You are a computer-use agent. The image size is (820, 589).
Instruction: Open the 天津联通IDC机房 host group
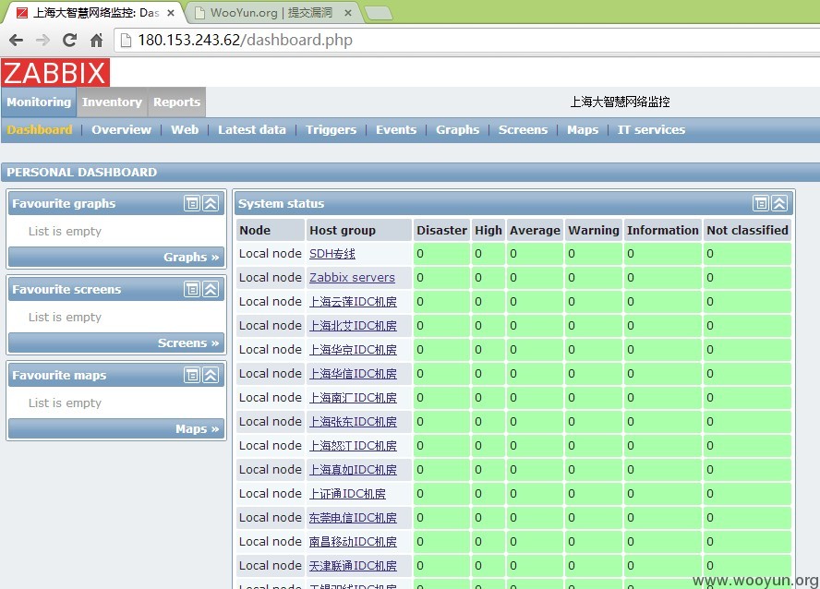[353, 566]
